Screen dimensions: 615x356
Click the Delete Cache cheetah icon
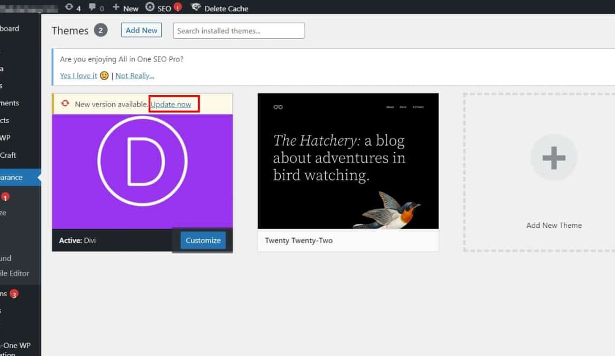196,7
